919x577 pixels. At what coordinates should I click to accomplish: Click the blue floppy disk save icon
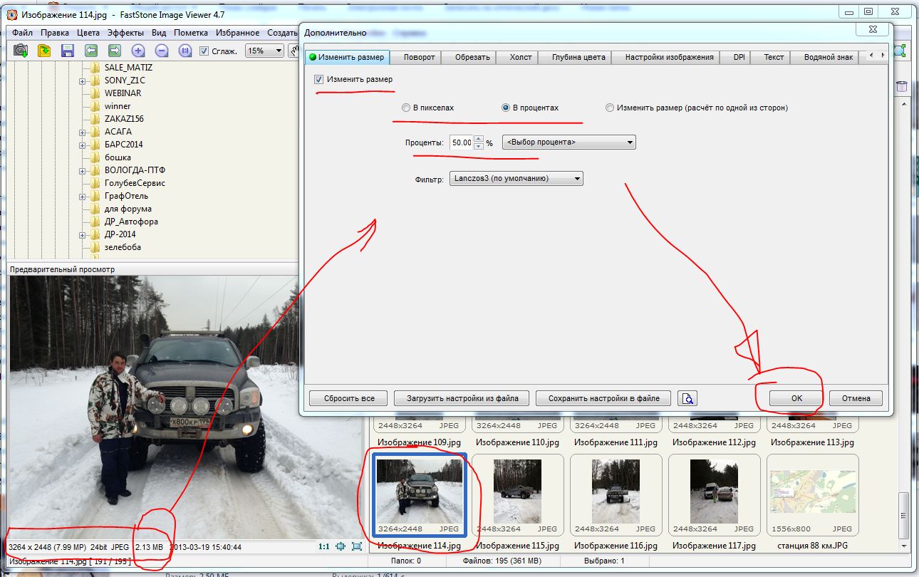click(x=68, y=51)
